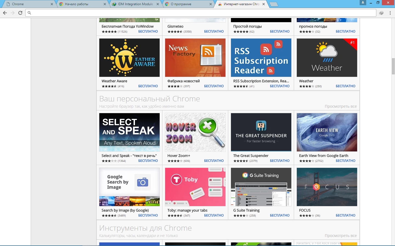The height and width of the screenshot is (246, 395).
Task: Click БЕСПЛАТНО under RSS Subscription Extension
Action: pyautogui.click(x=280, y=86)
